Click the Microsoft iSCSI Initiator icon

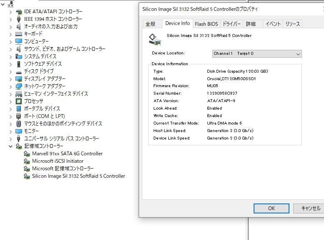tap(27, 161)
